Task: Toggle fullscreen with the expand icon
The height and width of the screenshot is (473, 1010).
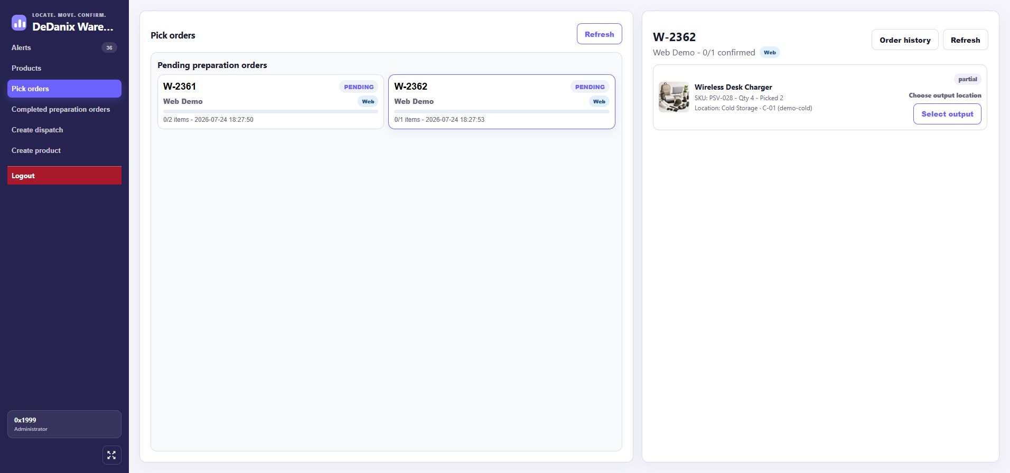Action: pyautogui.click(x=111, y=455)
